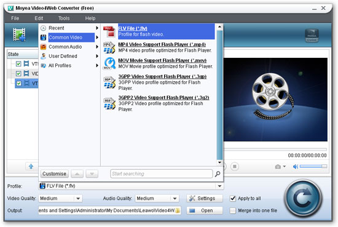This screenshot has width=338, height=227.
Task: Uncheck the first VT file checkbox
Action: pos(18,64)
